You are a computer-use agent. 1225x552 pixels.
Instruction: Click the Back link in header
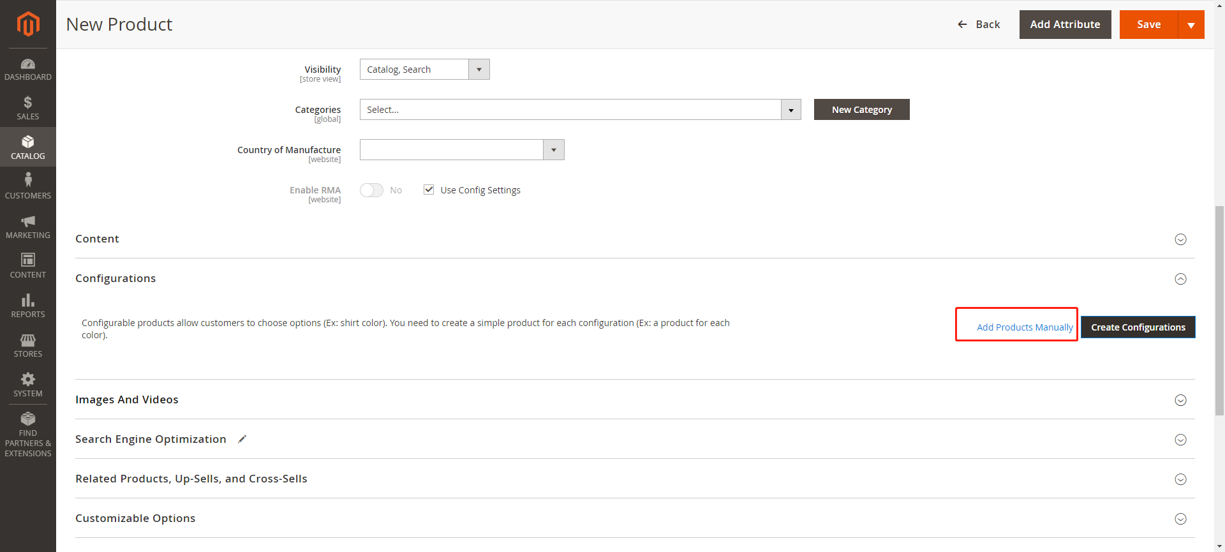pyautogui.click(x=979, y=24)
